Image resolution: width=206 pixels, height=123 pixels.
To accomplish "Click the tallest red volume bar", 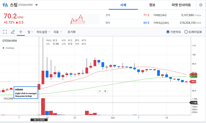I will 43,107.
